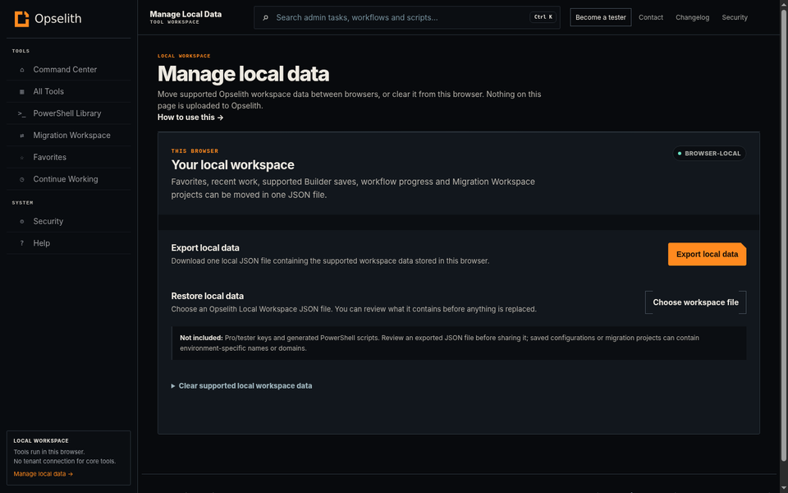This screenshot has height=493, width=788.
Task: Click the Opselith brand name
Action: (x=57, y=19)
